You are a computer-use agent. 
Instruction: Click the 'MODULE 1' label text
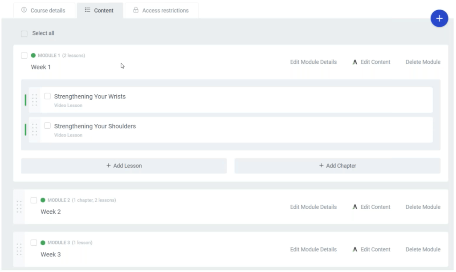tap(49, 55)
